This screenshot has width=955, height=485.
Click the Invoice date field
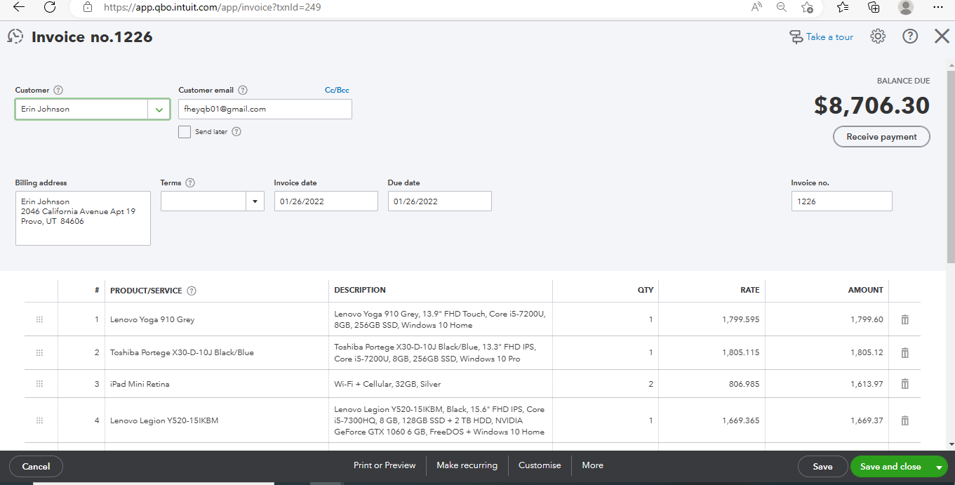click(x=326, y=201)
